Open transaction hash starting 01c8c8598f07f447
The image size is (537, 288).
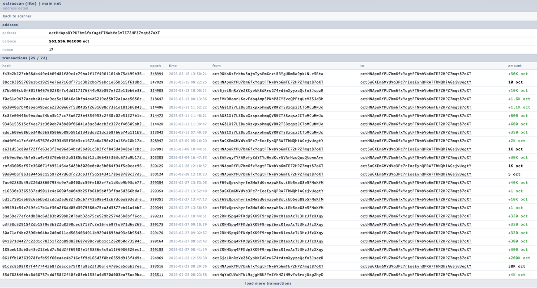[74, 266]
